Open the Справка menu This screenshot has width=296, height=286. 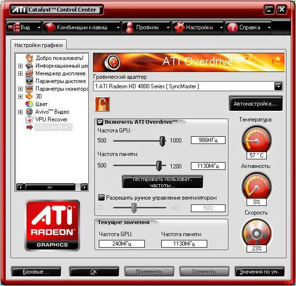tap(249, 27)
